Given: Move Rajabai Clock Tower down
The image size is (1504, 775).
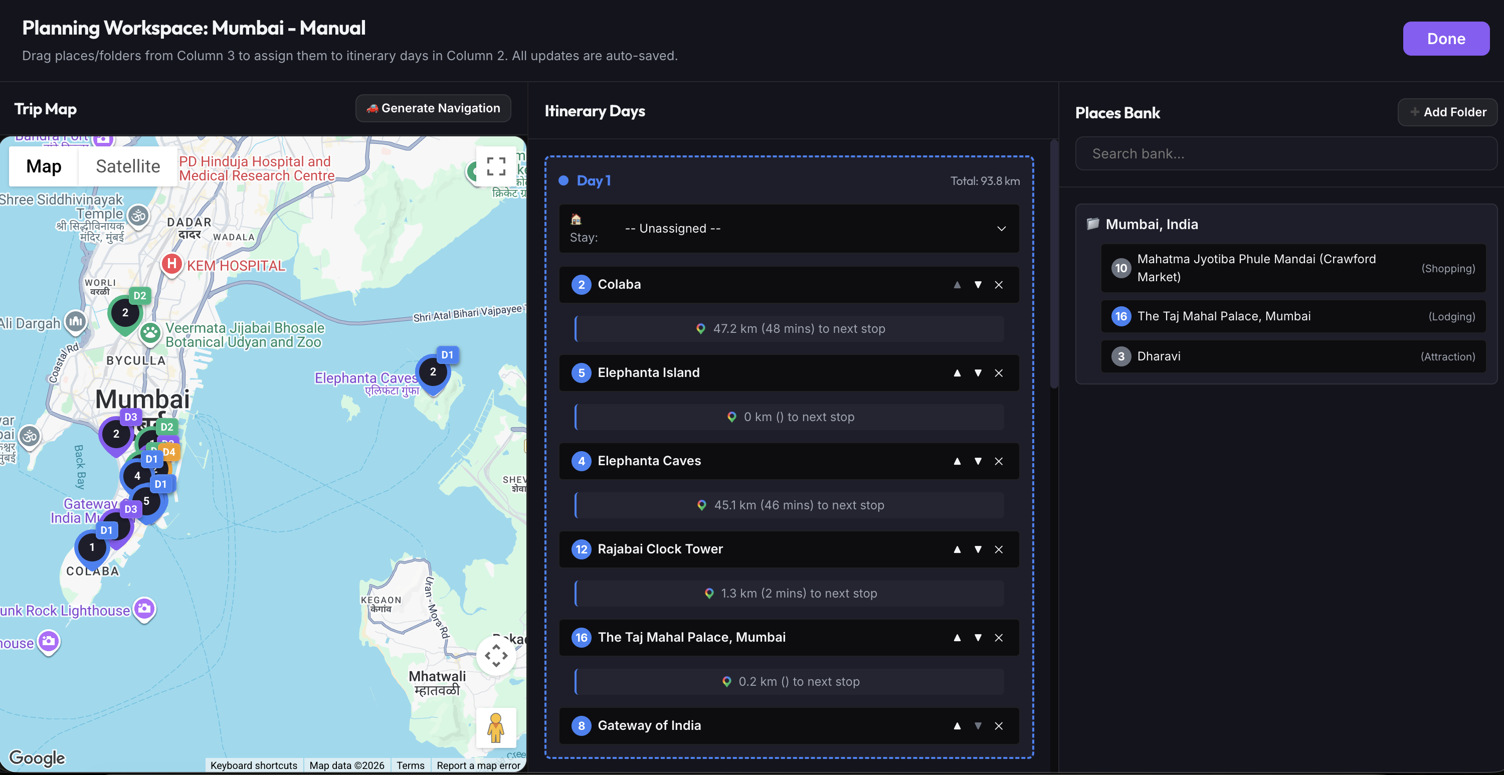Looking at the screenshot, I should (978, 549).
